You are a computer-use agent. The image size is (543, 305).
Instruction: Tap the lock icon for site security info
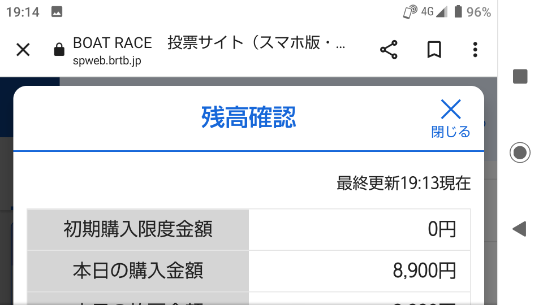tap(59, 50)
